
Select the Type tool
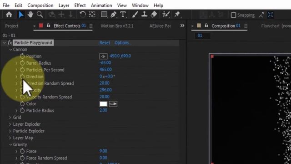(123, 15)
